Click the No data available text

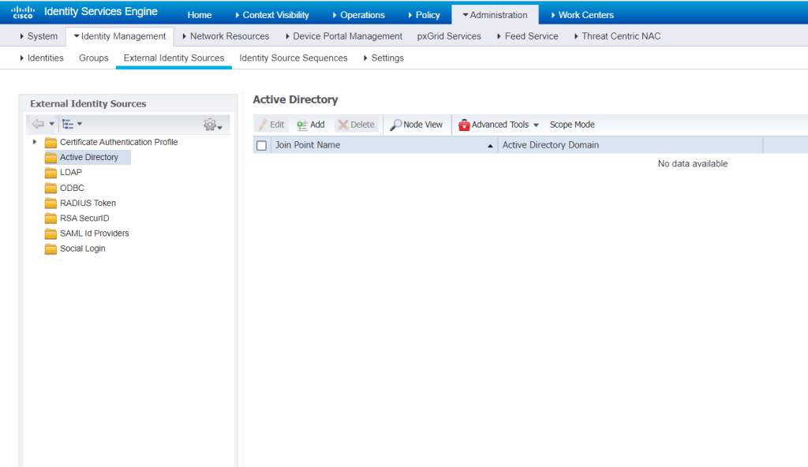point(693,164)
